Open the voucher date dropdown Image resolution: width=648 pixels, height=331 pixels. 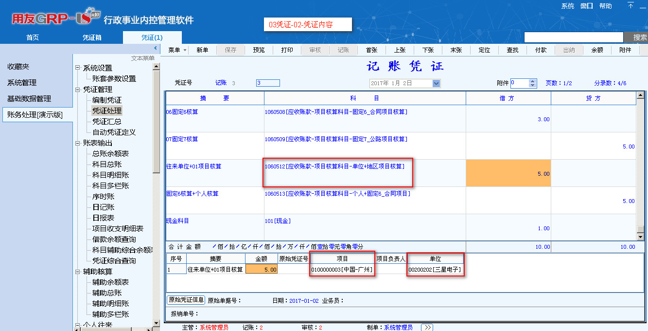click(436, 83)
